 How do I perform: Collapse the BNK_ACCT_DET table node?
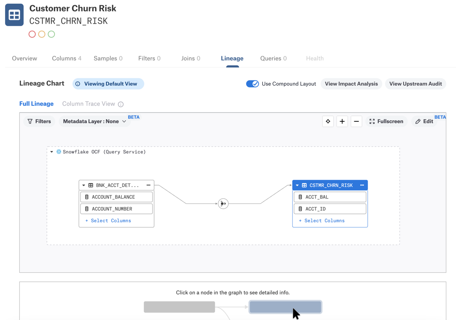coord(84,185)
